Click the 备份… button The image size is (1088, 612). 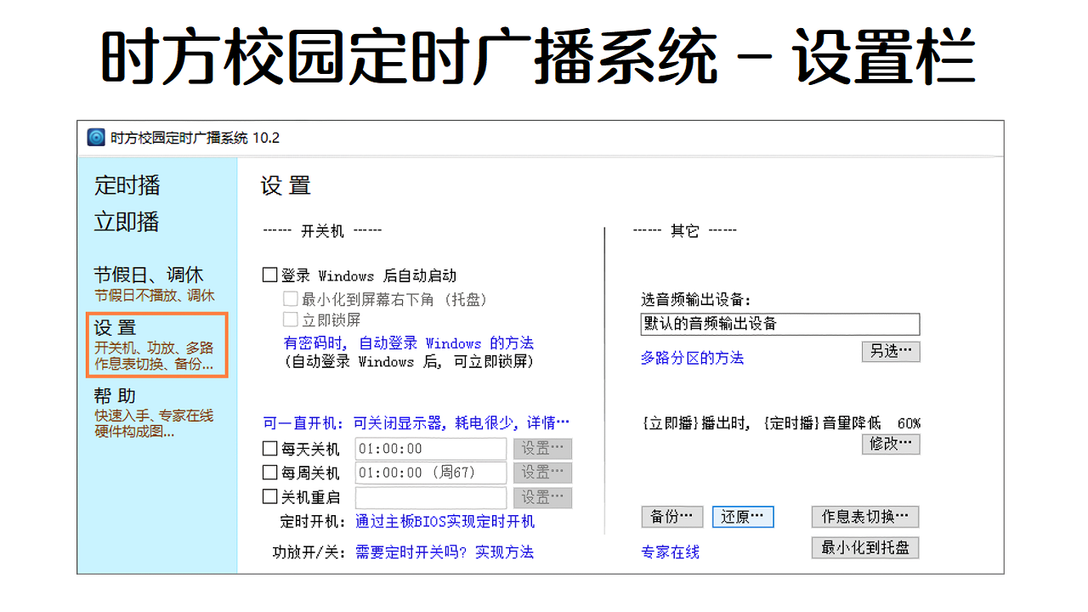tap(671, 516)
